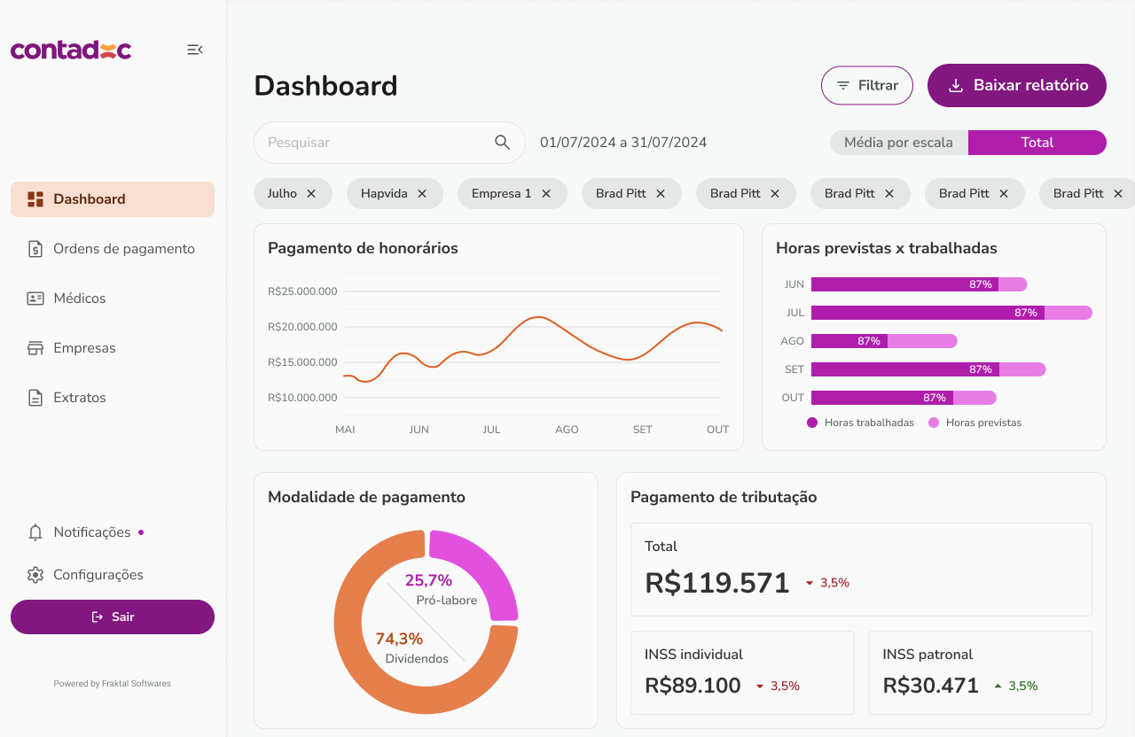This screenshot has width=1135, height=737.
Task: Switch to Média por escala view
Action: pyautogui.click(x=898, y=143)
